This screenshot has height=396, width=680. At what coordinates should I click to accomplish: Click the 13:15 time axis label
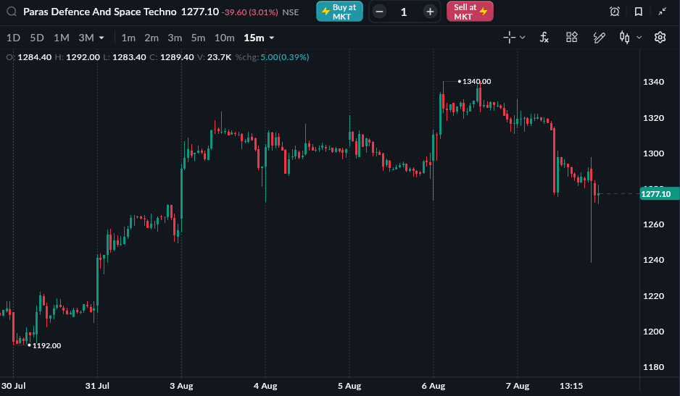[x=571, y=386]
